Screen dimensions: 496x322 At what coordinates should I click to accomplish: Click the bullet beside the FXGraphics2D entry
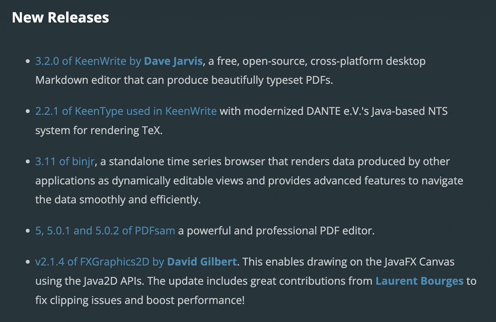point(28,262)
